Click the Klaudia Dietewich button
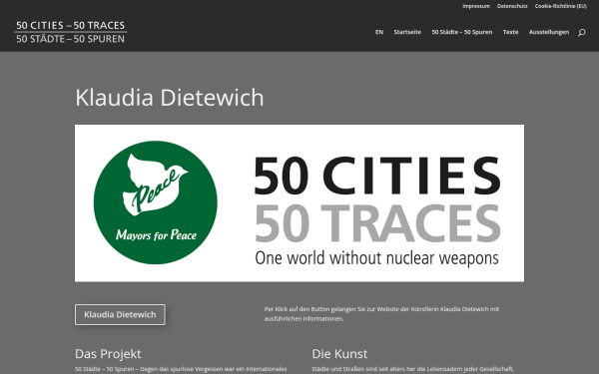 click(x=120, y=314)
